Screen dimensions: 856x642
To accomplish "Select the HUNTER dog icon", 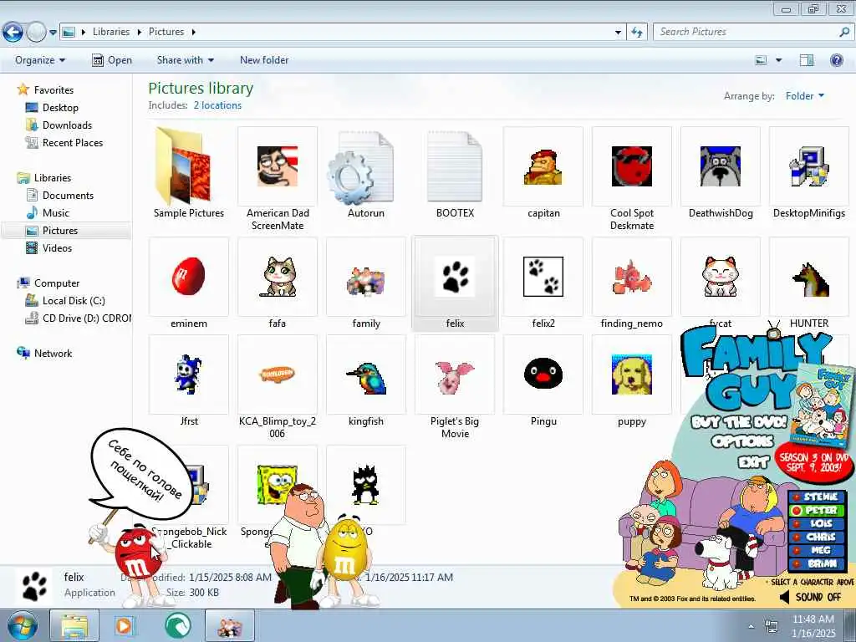I will (x=810, y=278).
